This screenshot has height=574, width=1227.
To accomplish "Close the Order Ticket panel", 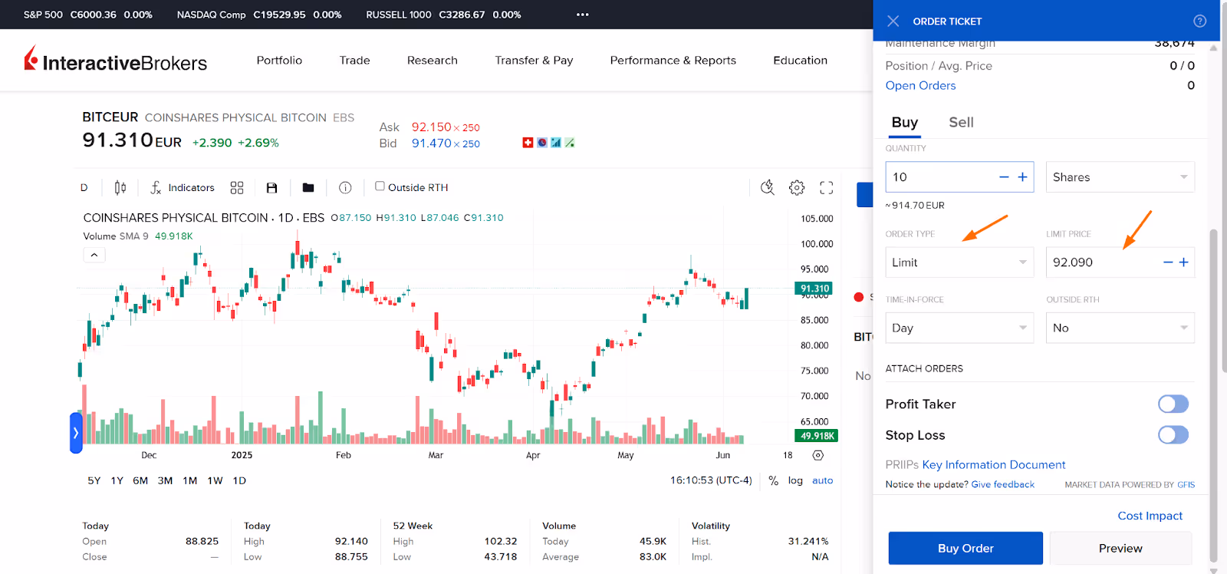I will click(x=893, y=21).
